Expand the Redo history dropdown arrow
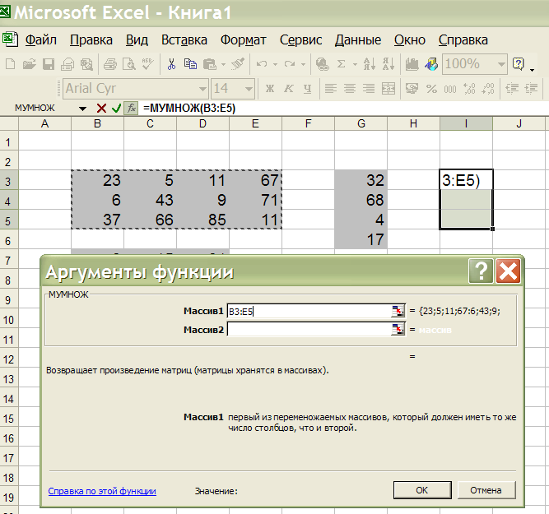Viewport: 549px width, 514px height. (x=303, y=64)
